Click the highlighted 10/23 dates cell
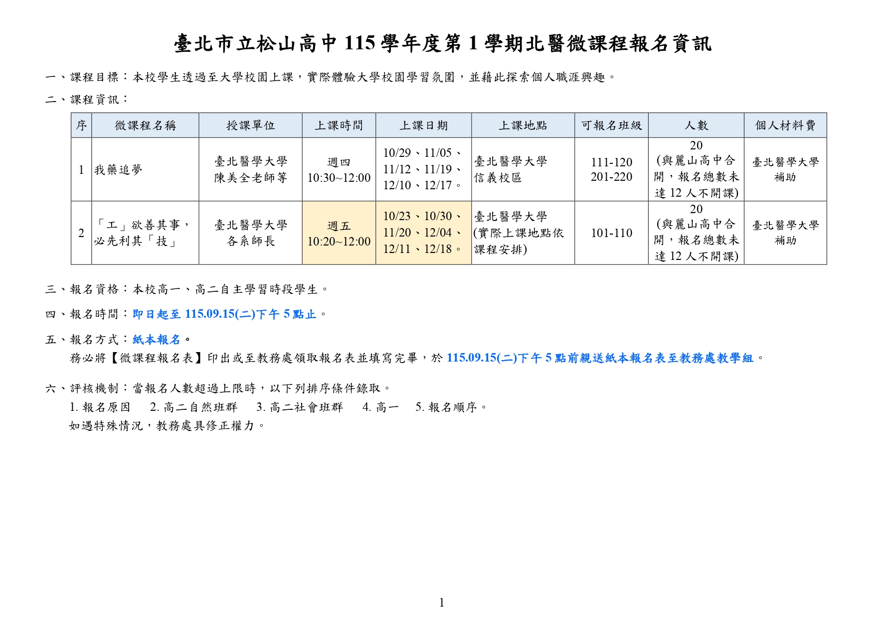Image resolution: width=875 pixels, height=618 pixels. (x=424, y=233)
